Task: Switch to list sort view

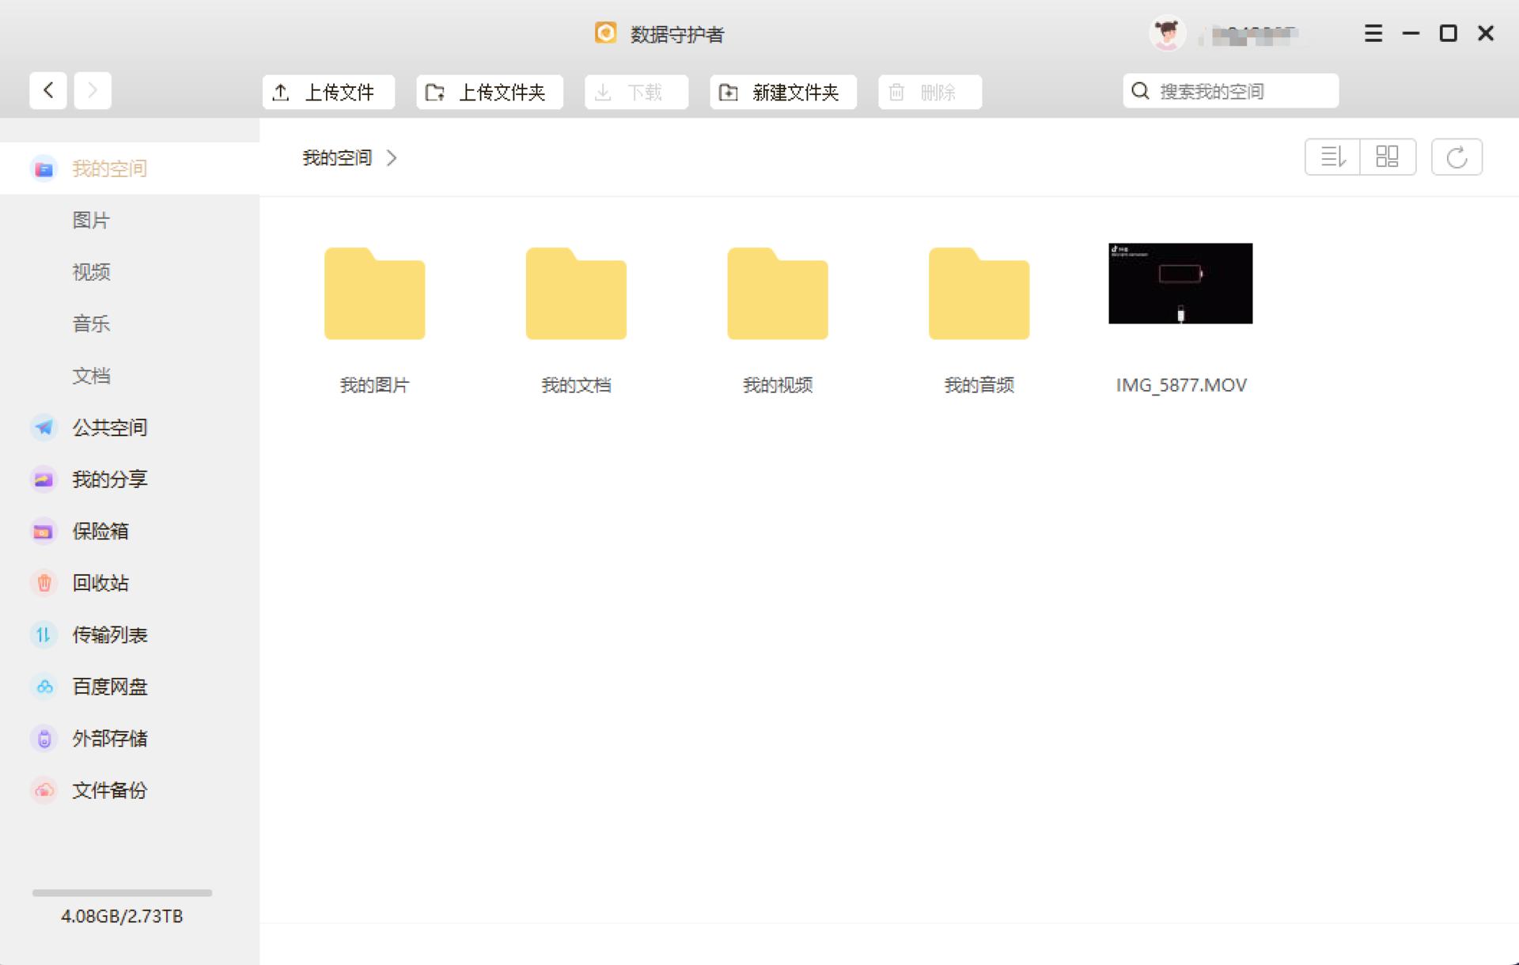Action: [1332, 157]
